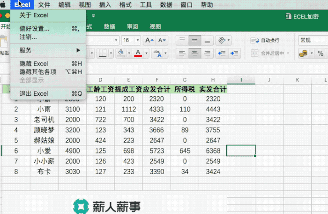Apply middle vertical alignment
The image size is (328, 214).
point(194,40)
